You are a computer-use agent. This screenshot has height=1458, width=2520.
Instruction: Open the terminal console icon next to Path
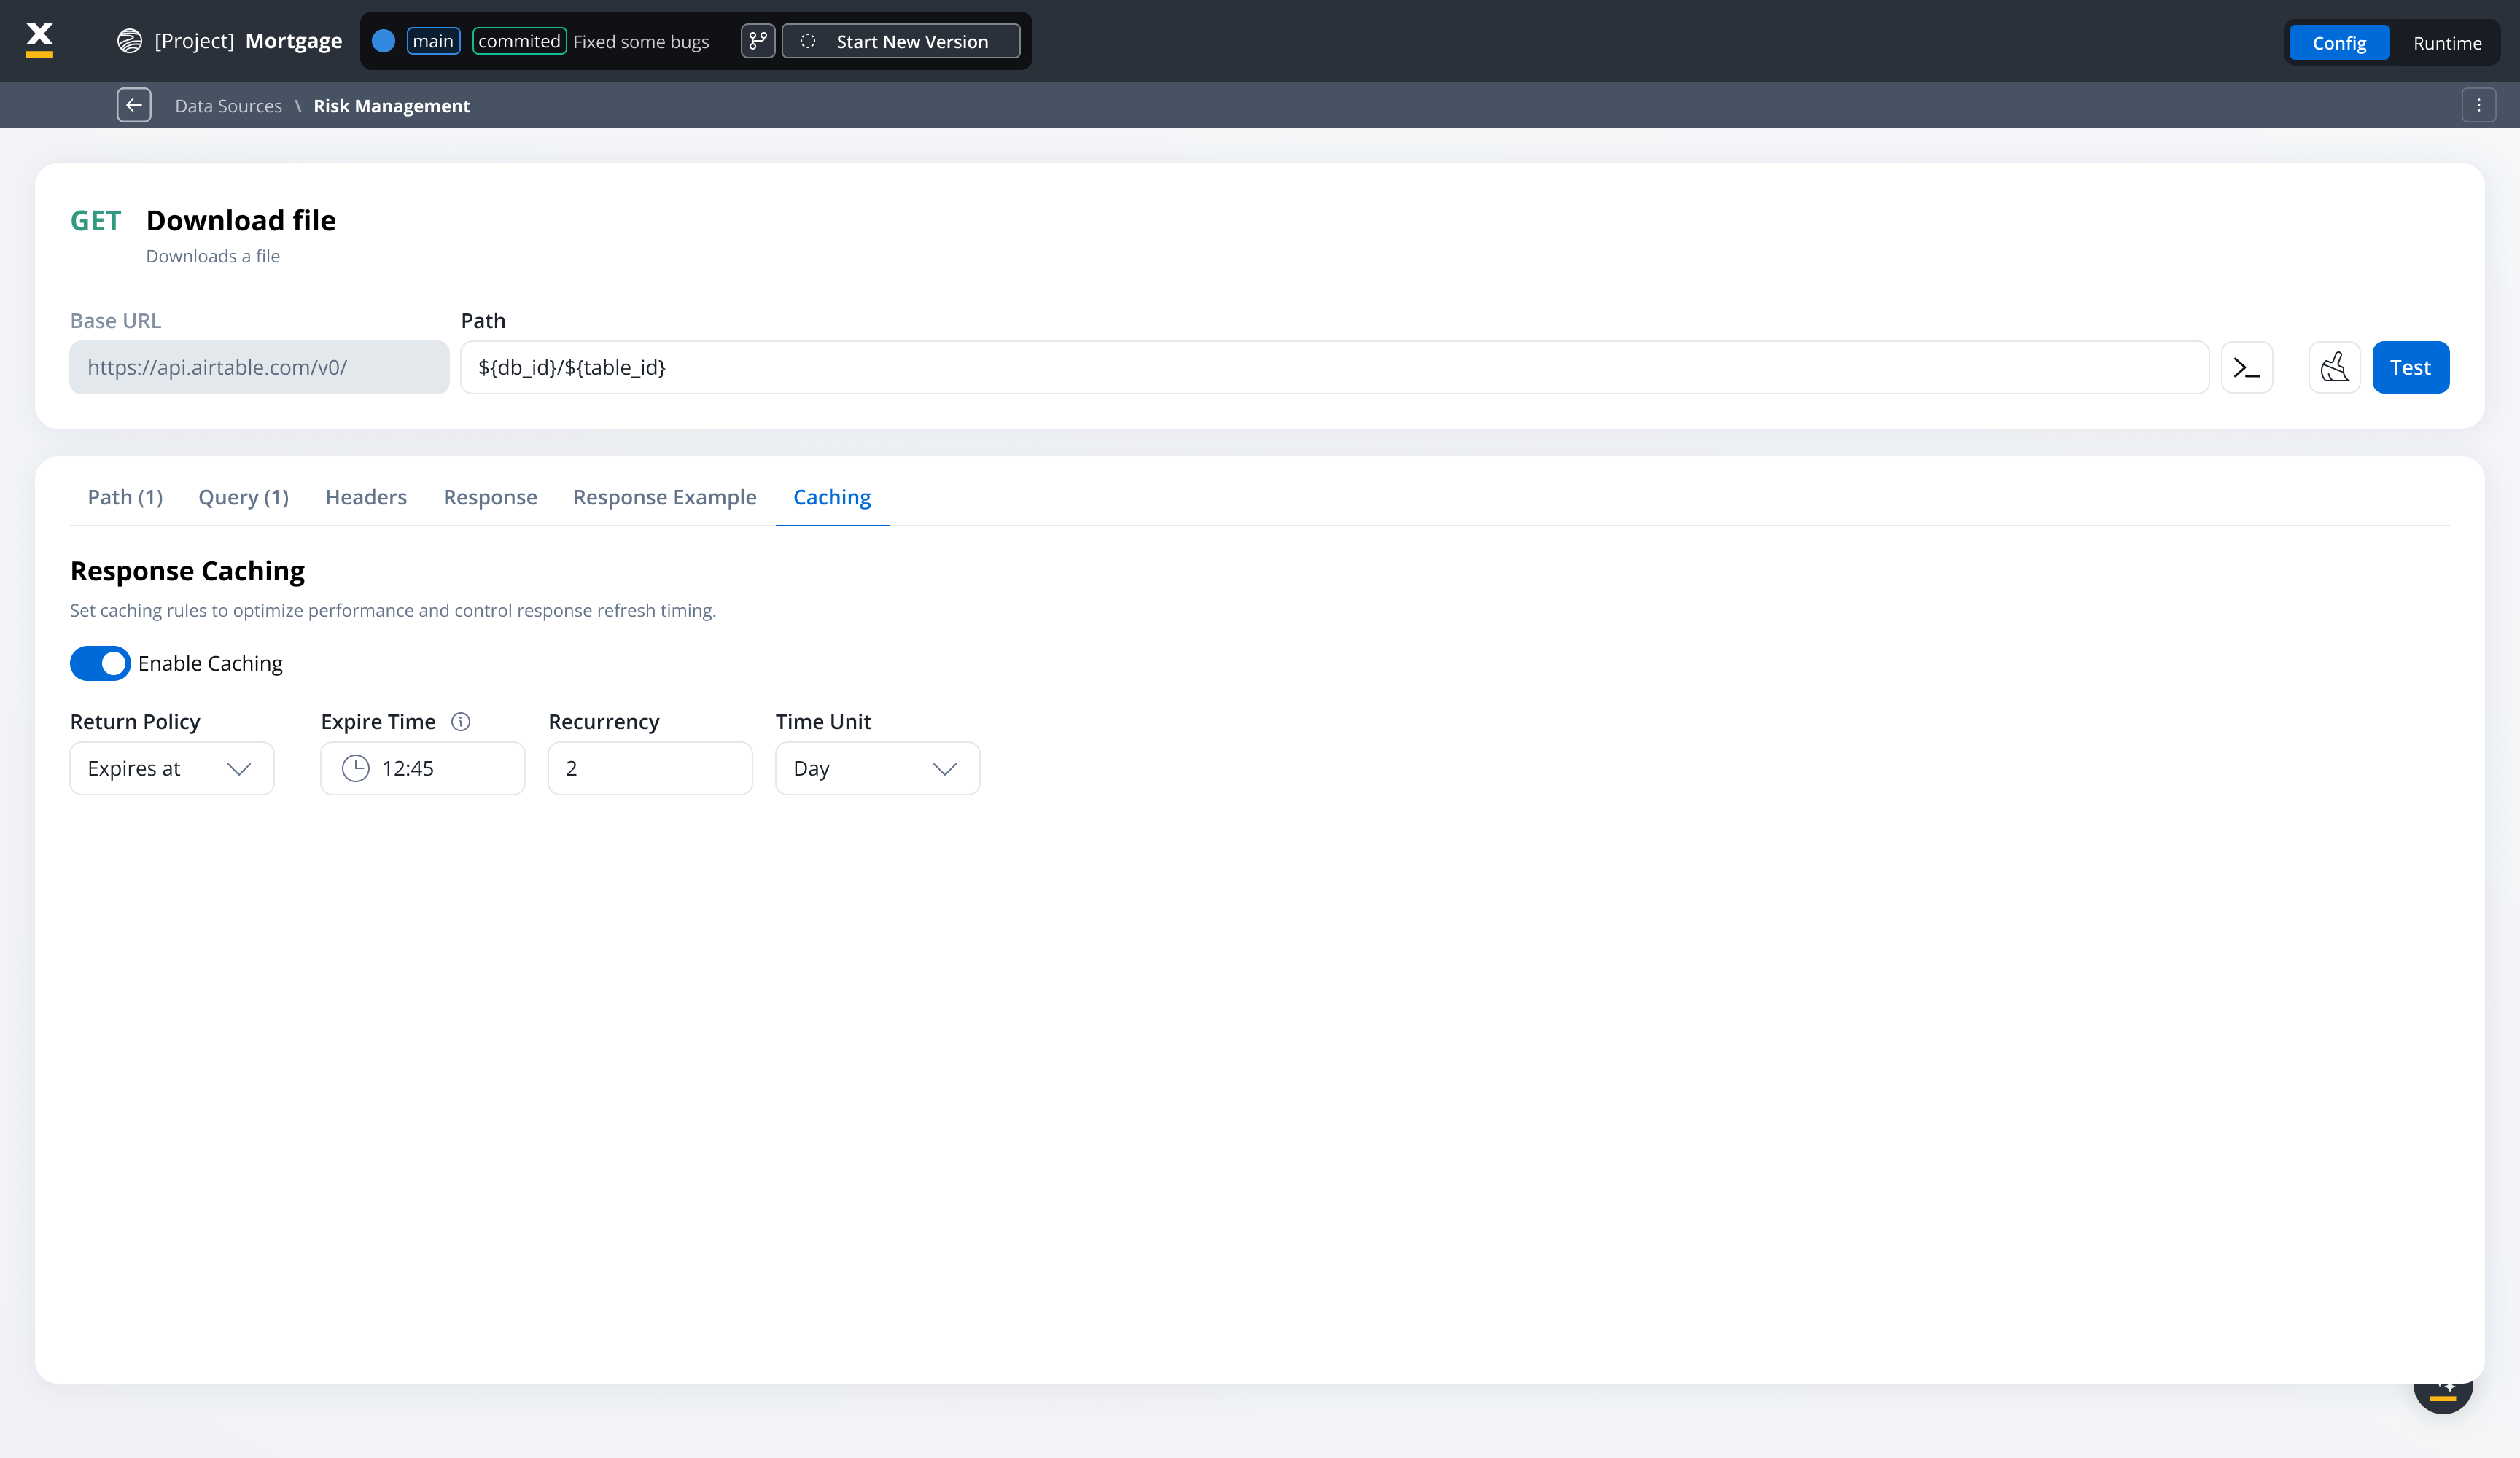tap(2246, 368)
